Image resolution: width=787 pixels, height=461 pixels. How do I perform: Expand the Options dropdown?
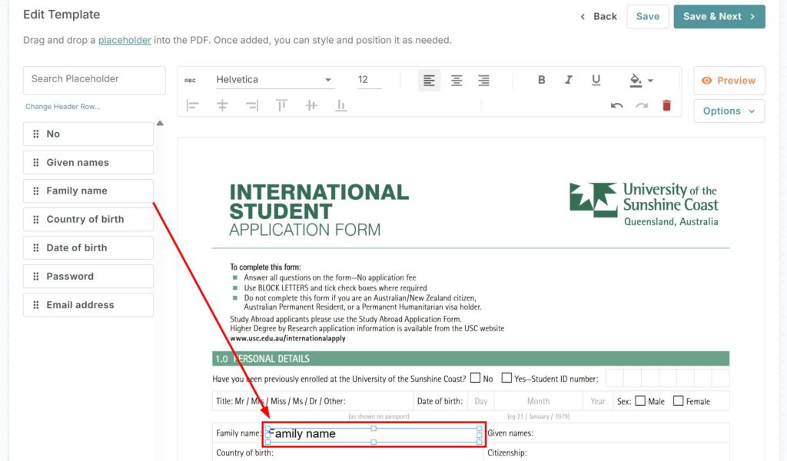729,111
